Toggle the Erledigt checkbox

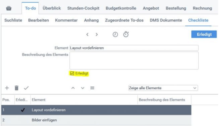[x=72, y=73]
